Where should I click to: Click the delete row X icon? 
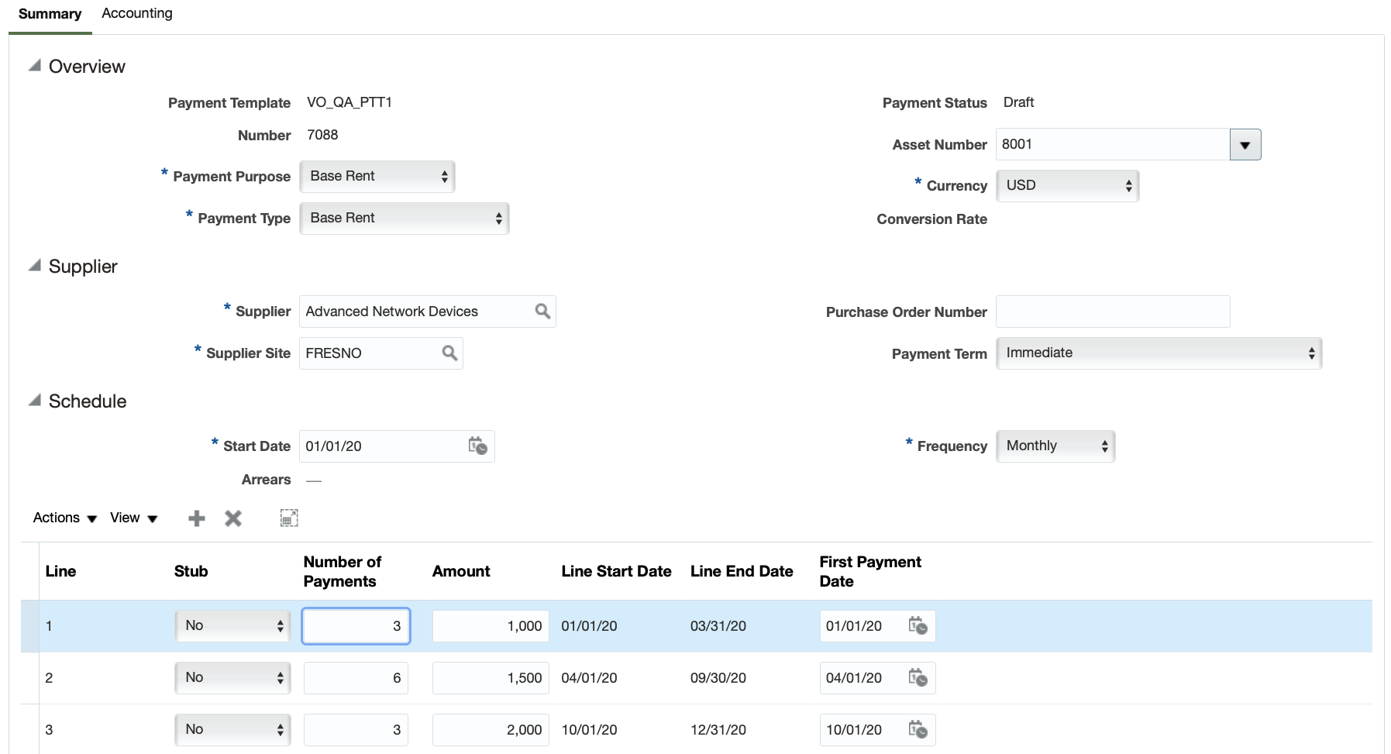pos(233,518)
